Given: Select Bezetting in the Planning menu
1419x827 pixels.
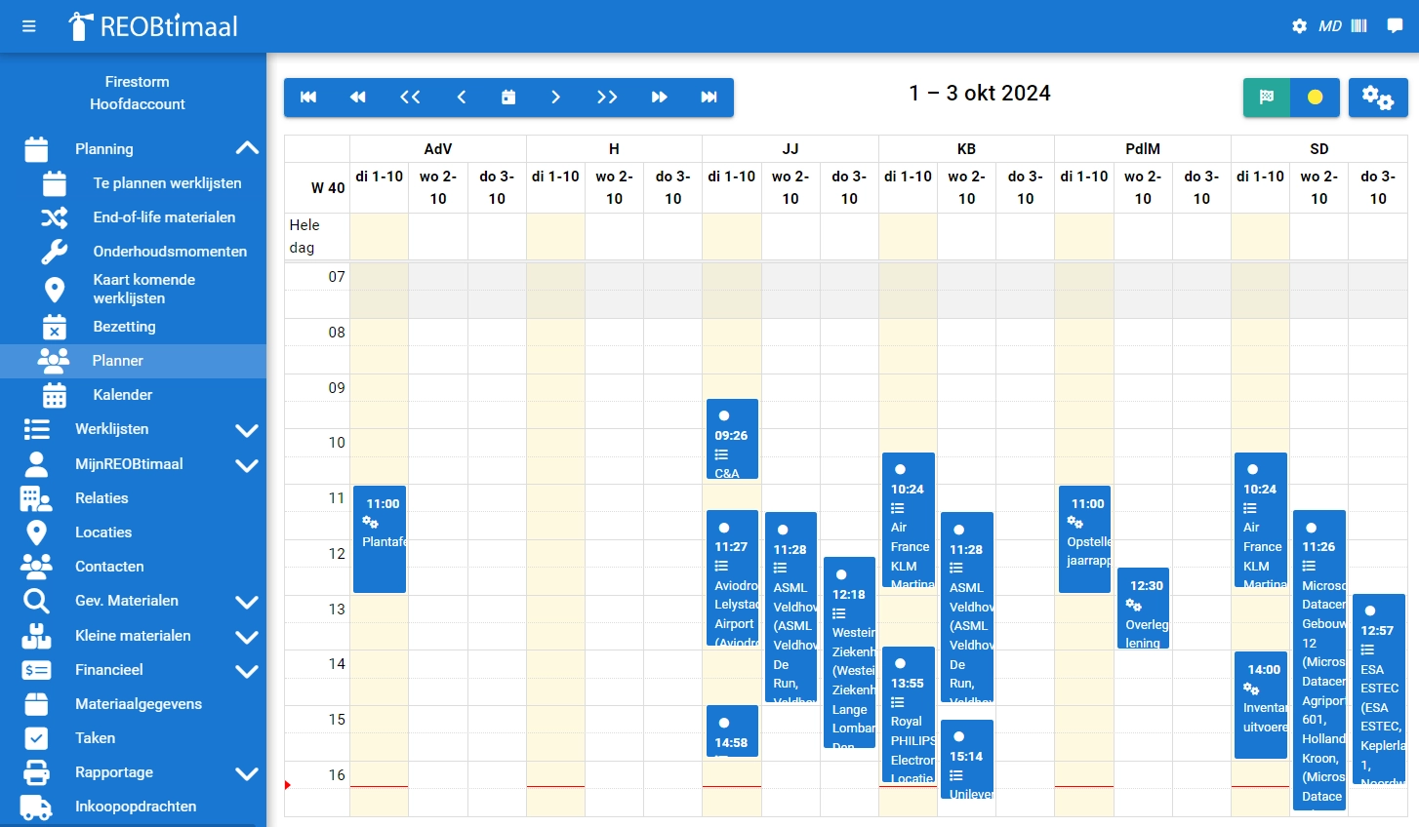Looking at the screenshot, I should pos(124,327).
